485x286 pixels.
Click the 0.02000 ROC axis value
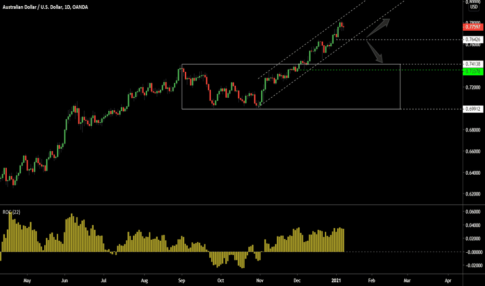[x=473, y=239]
